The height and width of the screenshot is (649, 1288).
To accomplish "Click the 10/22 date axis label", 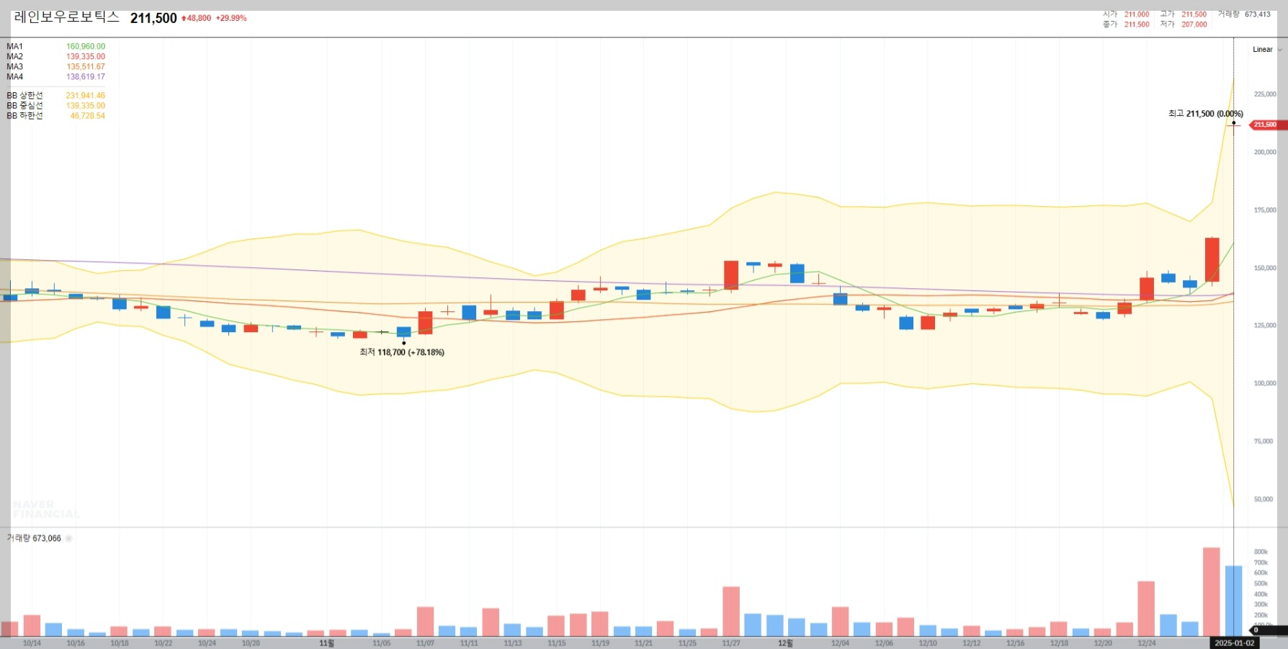I will [x=163, y=643].
